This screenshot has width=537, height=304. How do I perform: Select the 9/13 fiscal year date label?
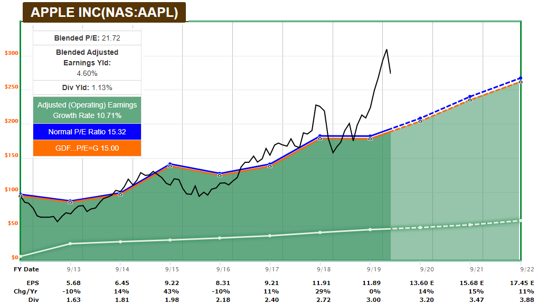pos(73,269)
